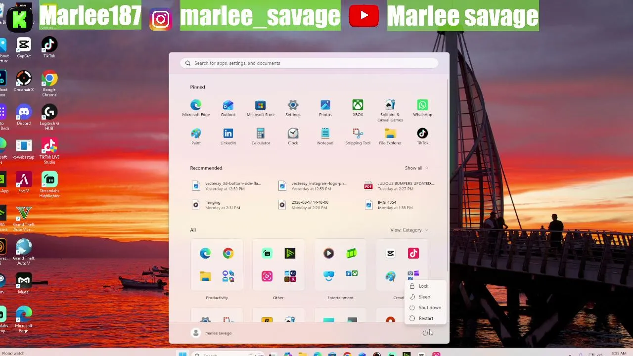Launch Solitaire & Casual Games
The width and height of the screenshot is (633, 356).
pos(390,111)
